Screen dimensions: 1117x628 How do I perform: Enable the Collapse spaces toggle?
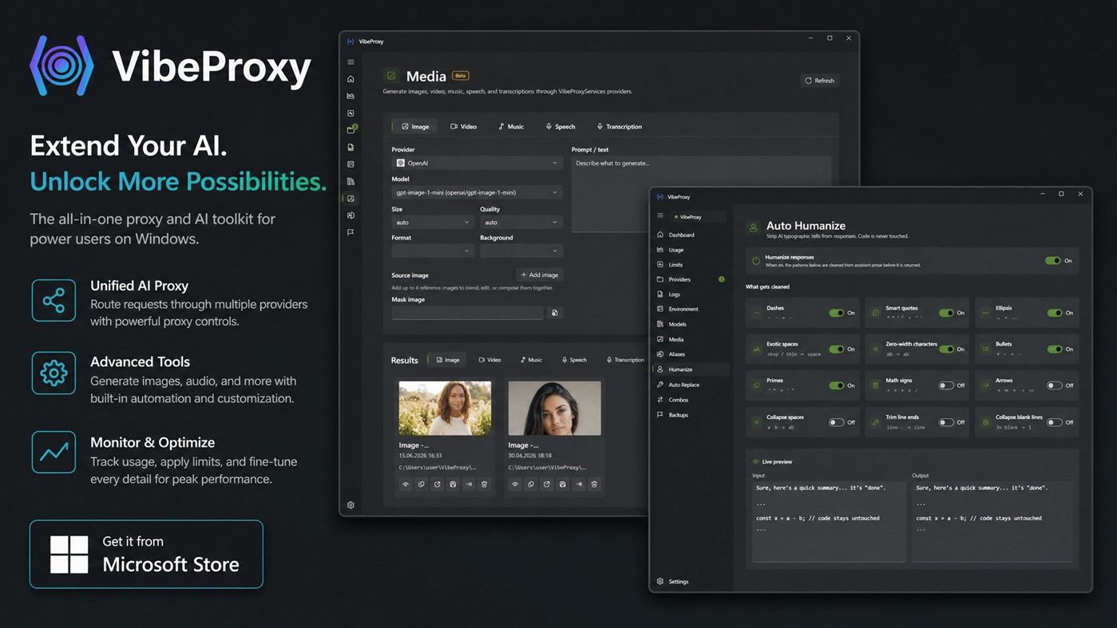pos(836,422)
